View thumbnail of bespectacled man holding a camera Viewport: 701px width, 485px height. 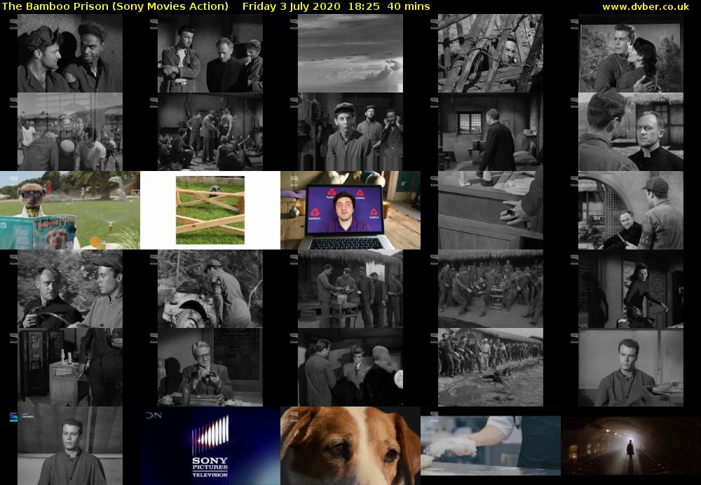click(x=210, y=367)
